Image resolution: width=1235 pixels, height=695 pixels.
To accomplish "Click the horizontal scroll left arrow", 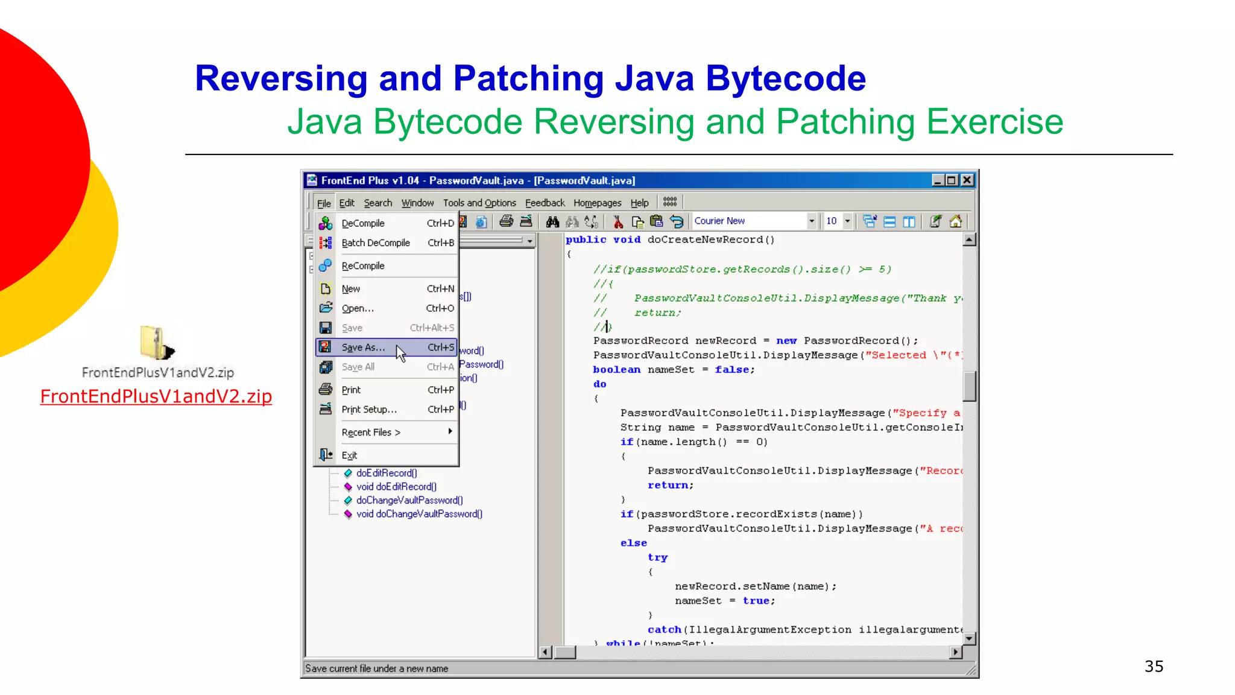I will 546,652.
